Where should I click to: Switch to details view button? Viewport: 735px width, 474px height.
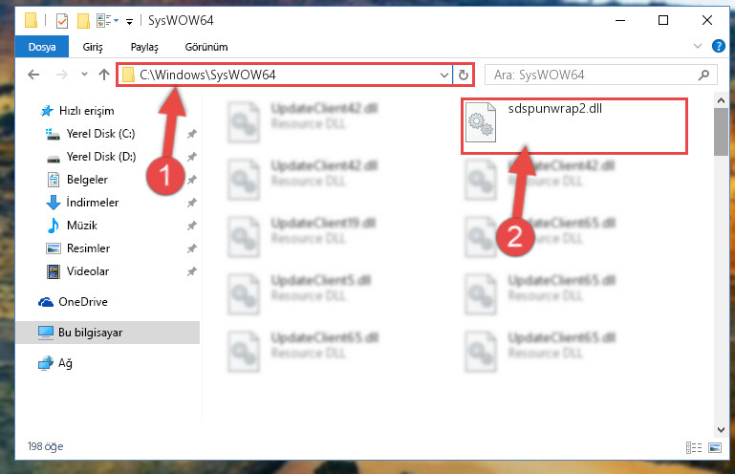tap(694, 447)
